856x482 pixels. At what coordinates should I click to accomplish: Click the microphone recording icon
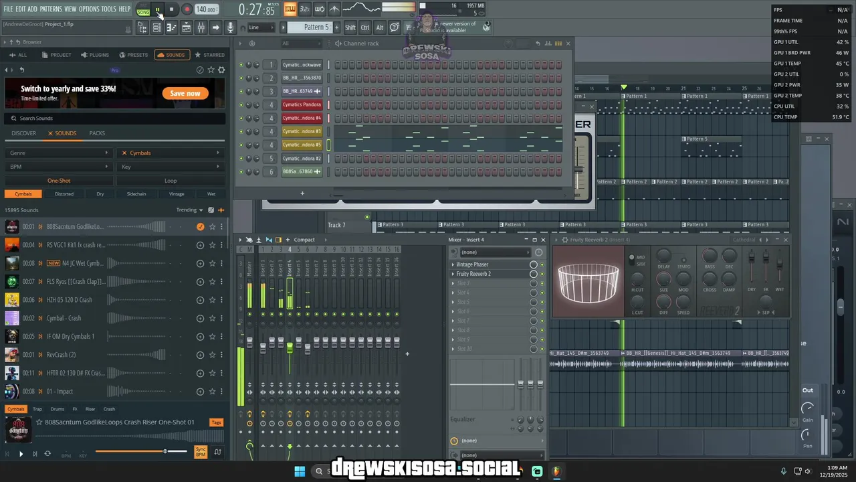(231, 27)
